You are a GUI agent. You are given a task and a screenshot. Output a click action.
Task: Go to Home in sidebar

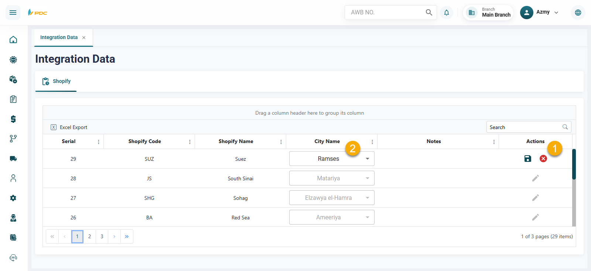[13, 39]
